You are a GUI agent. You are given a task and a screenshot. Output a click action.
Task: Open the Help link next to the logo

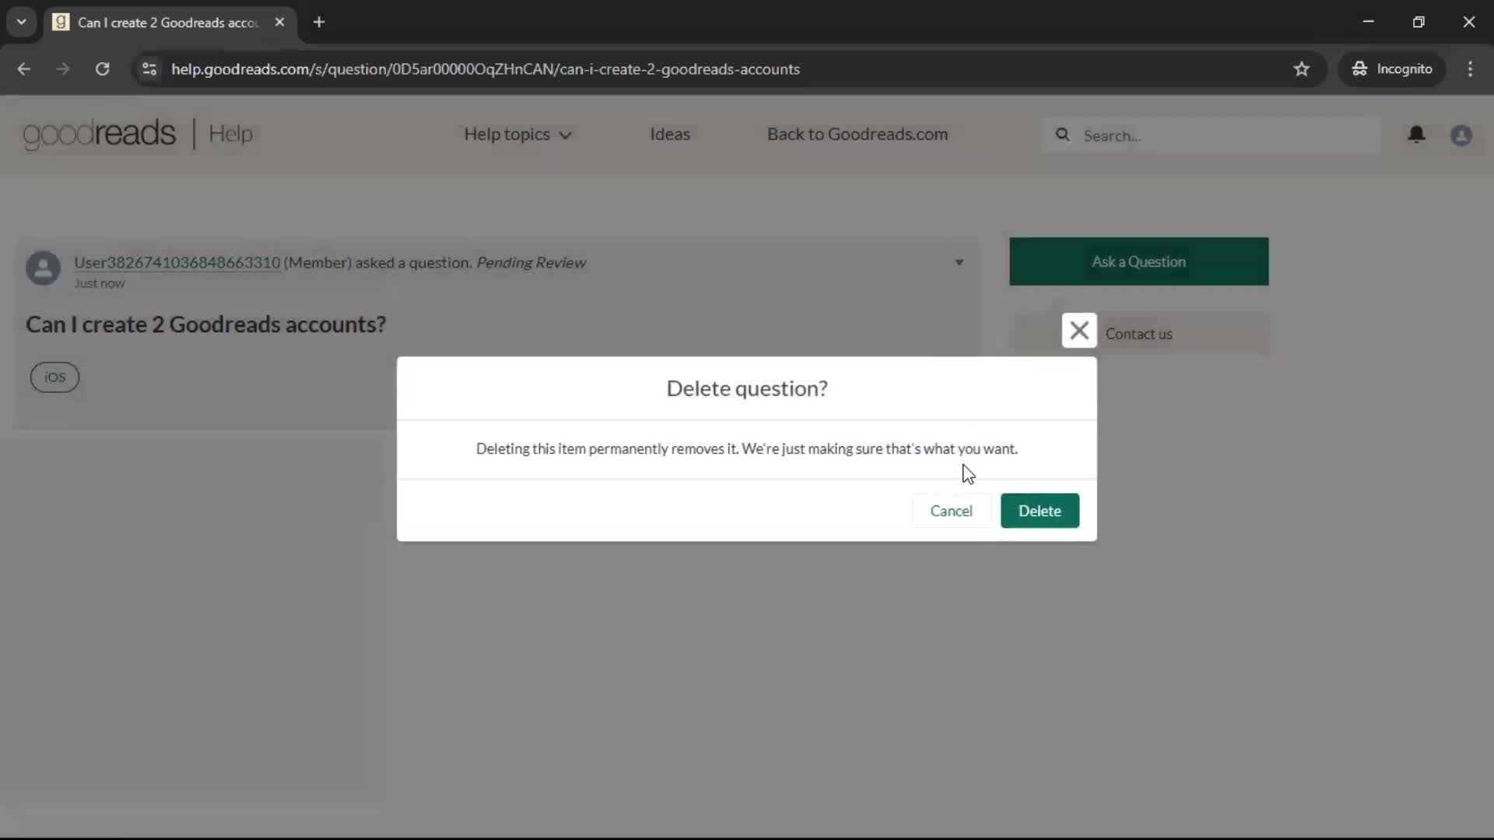(230, 134)
